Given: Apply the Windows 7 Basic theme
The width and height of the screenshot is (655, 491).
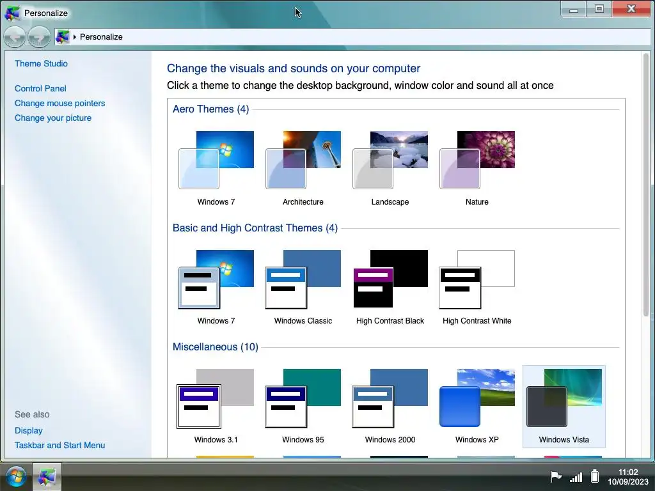Looking at the screenshot, I should pos(216,287).
